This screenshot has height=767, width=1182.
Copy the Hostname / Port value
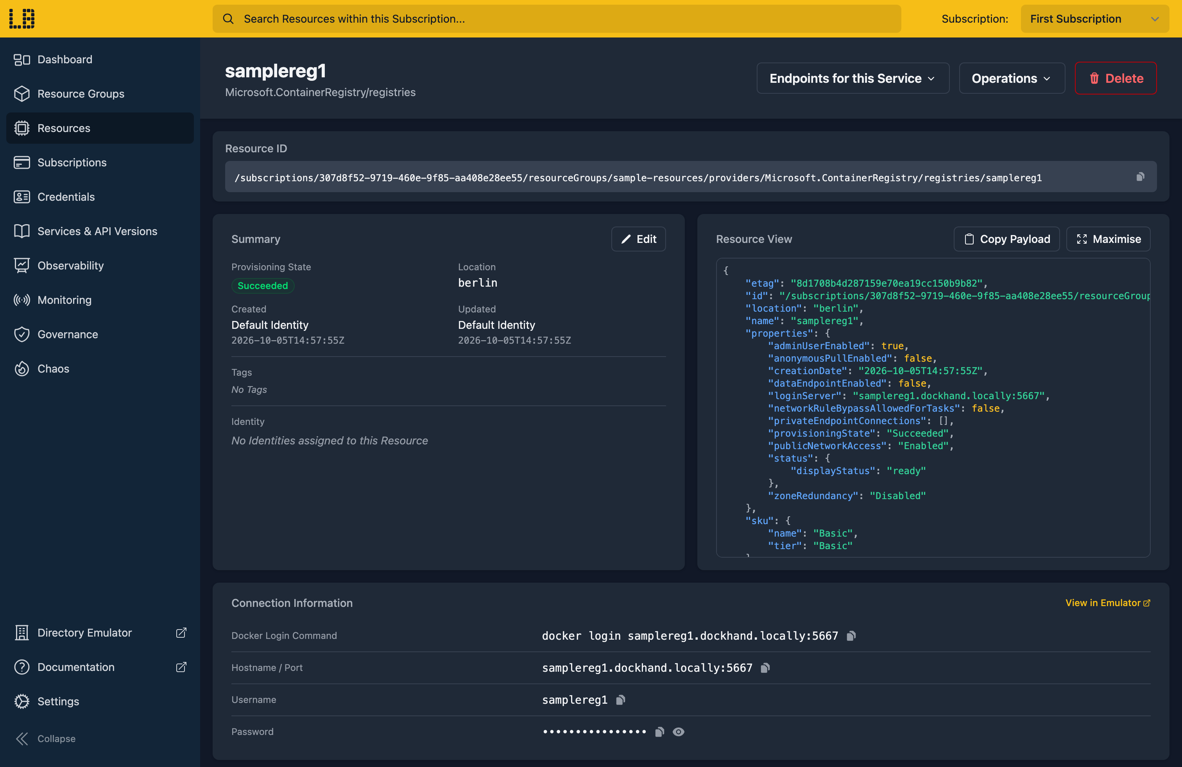coord(765,668)
